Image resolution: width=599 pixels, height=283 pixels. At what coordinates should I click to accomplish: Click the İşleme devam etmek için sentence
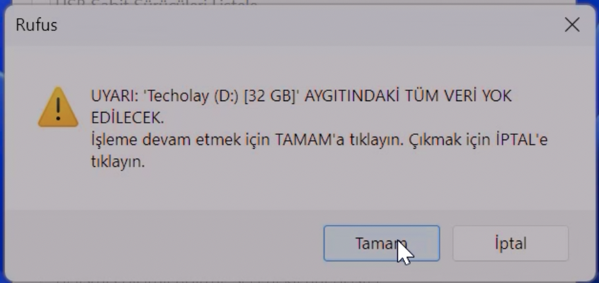click(x=181, y=140)
